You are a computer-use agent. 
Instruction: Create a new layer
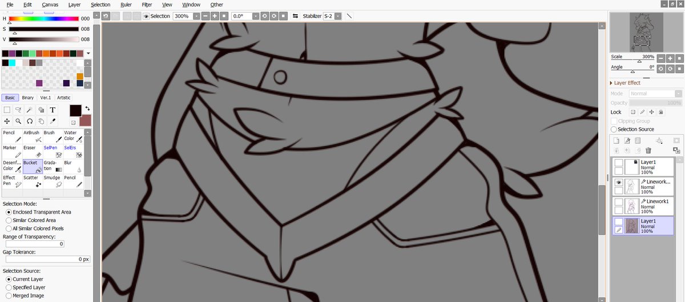[x=616, y=140]
